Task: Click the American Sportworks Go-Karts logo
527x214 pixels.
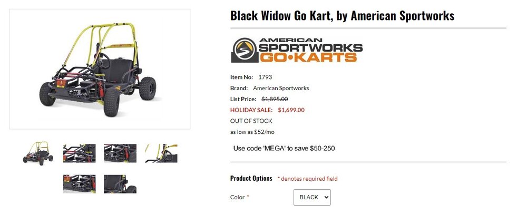Action: (x=297, y=50)
